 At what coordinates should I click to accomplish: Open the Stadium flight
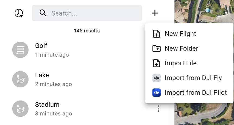[x=47, y=105]
